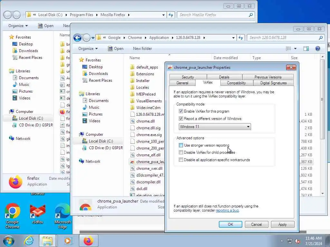
Task: Select chrome_wer.dll file
Action: coord(149,169)
